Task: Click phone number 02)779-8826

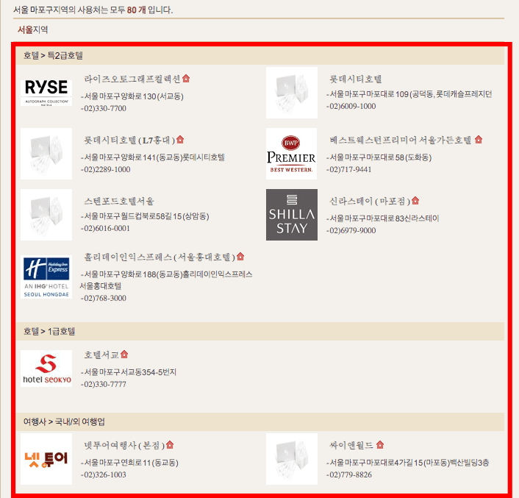Action: coord(349,474)
